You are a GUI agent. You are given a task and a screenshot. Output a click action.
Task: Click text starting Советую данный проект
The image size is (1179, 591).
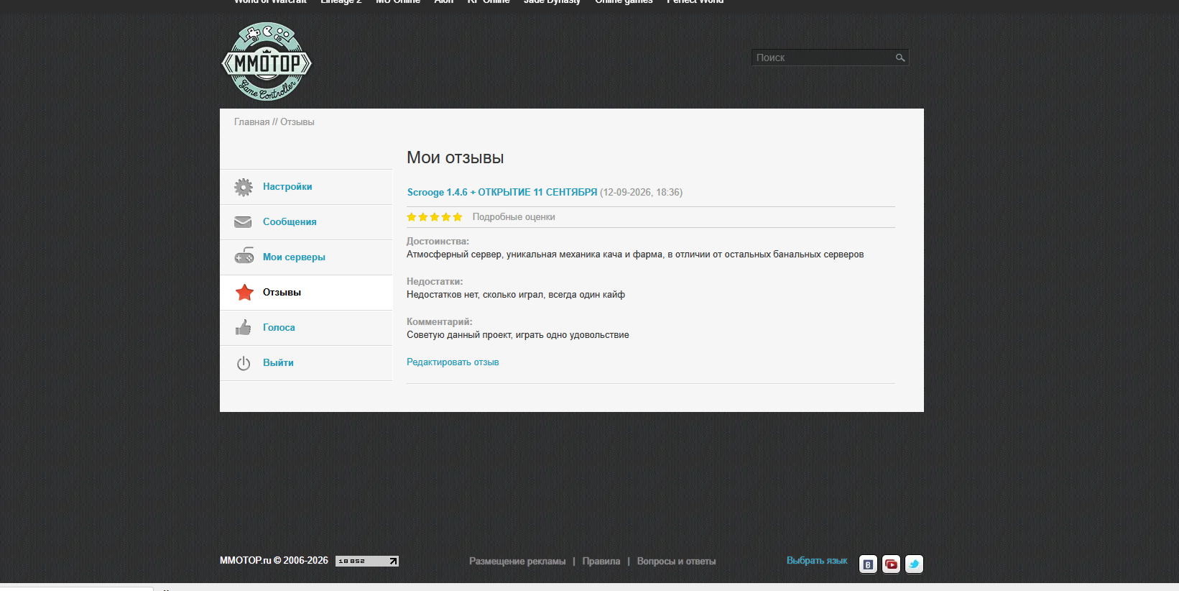[518, 335]
